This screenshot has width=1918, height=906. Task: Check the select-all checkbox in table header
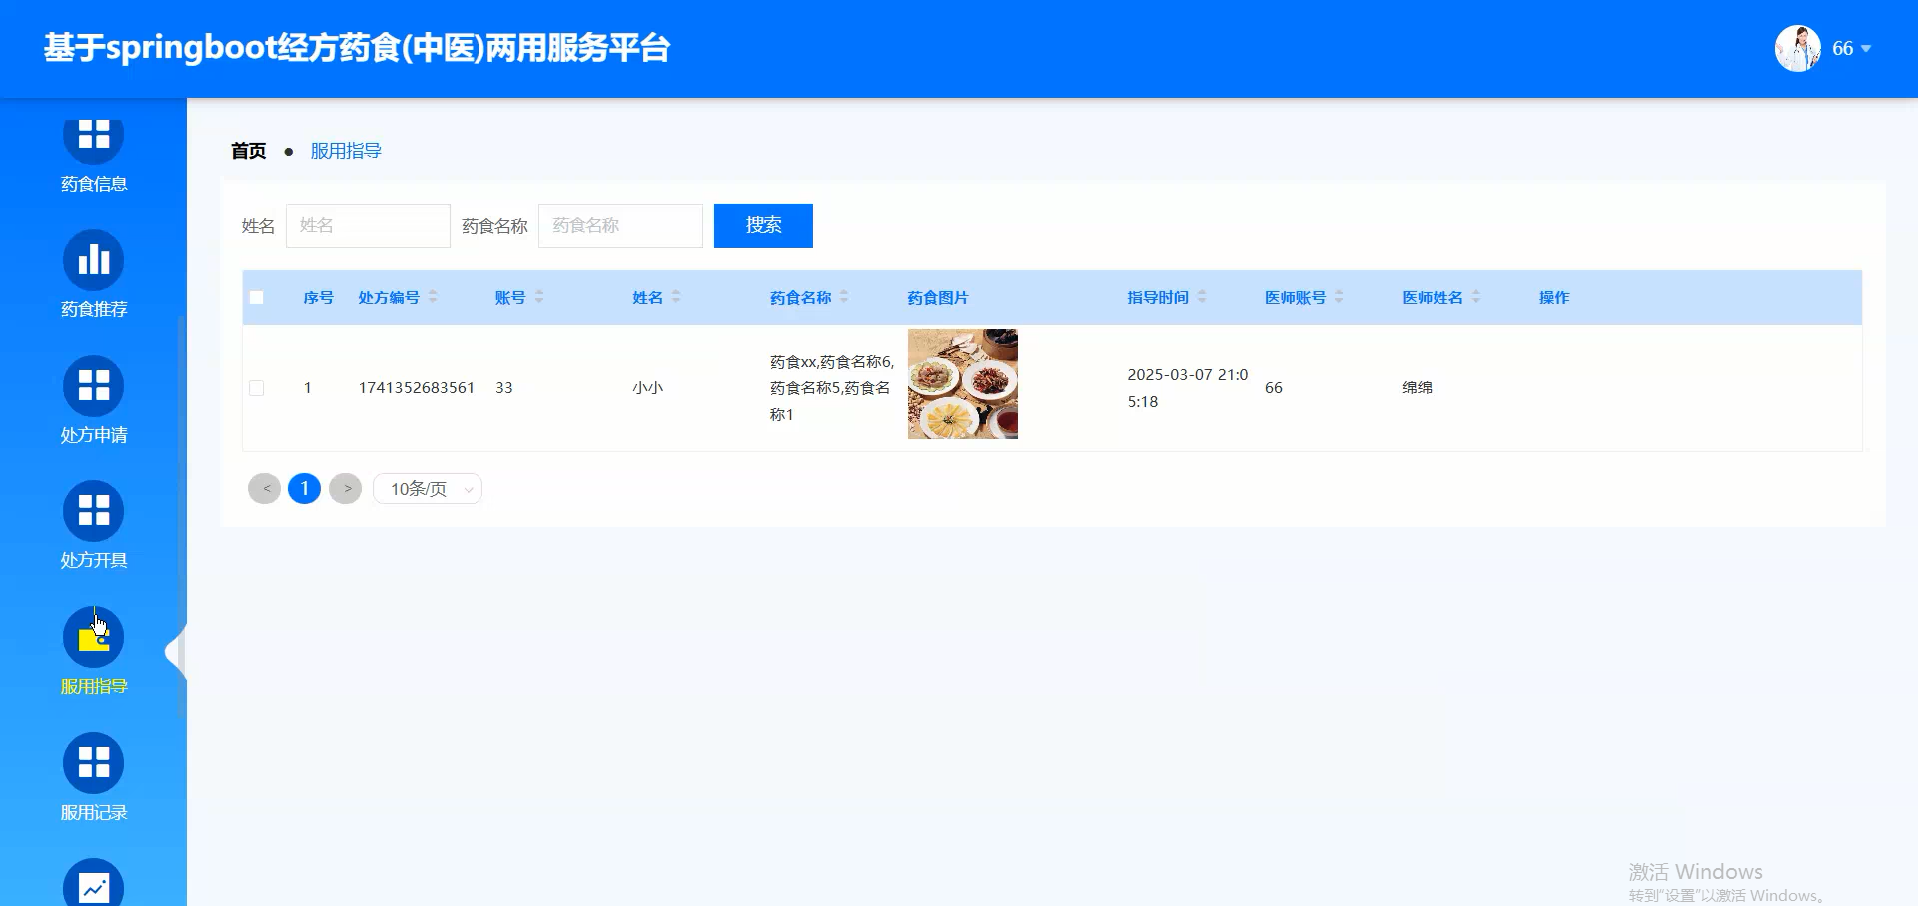click(257, 297)
